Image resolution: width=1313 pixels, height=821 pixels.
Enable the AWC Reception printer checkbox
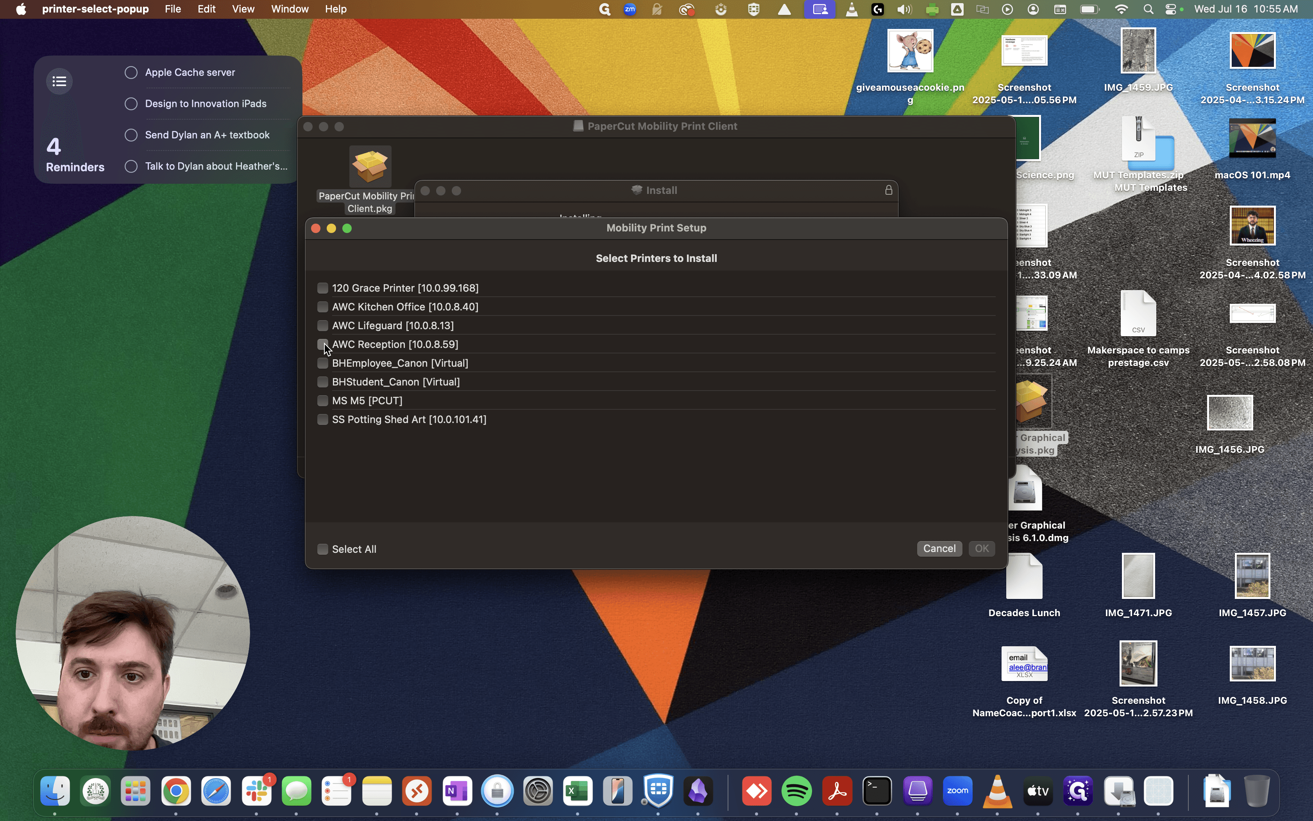323,344
